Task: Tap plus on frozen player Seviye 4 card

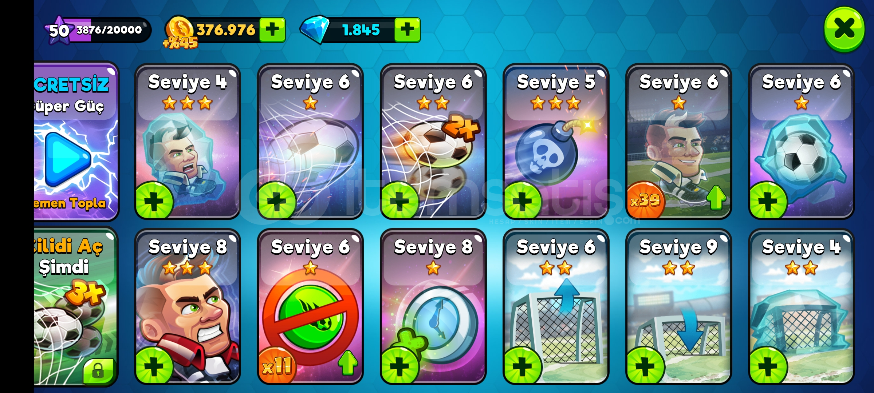Action: [x=154, y=201]
